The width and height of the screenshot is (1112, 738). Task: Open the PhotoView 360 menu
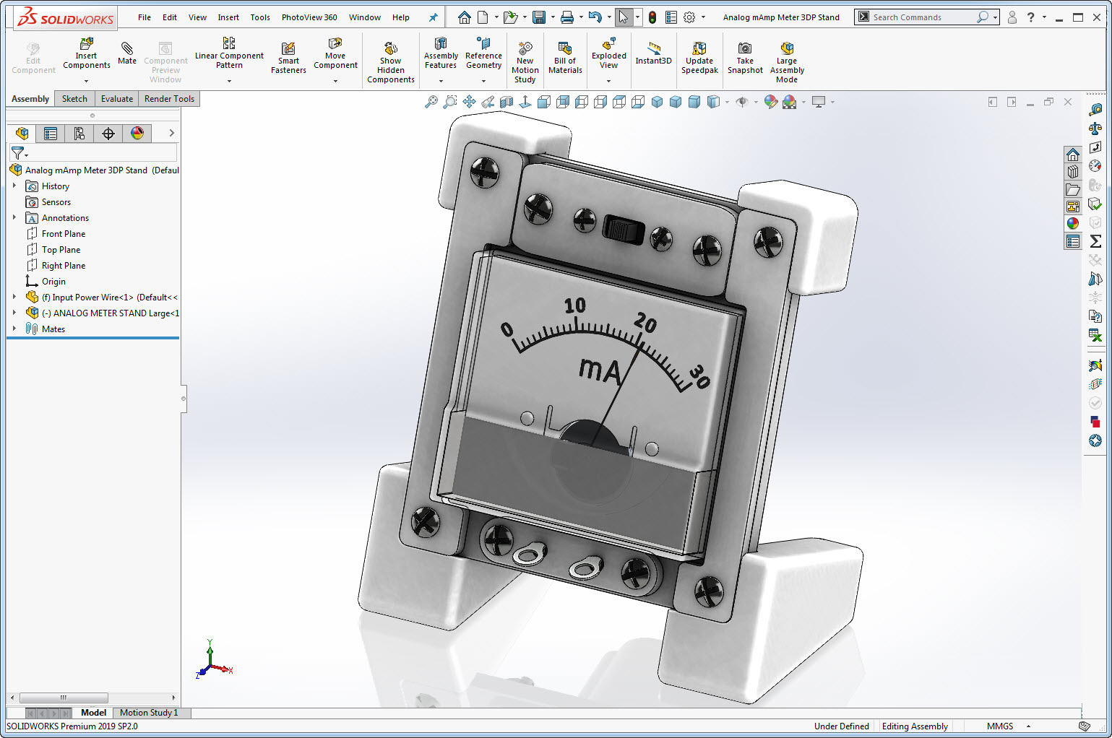point(309,17)
